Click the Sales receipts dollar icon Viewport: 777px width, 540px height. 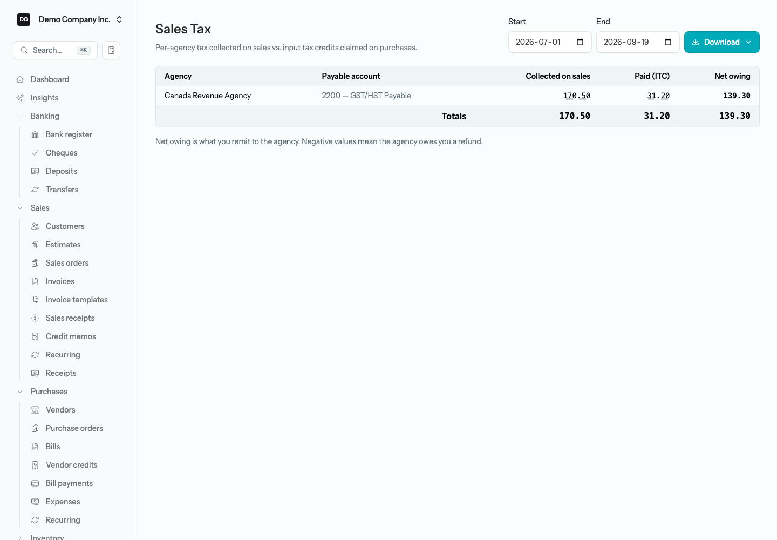35,318
